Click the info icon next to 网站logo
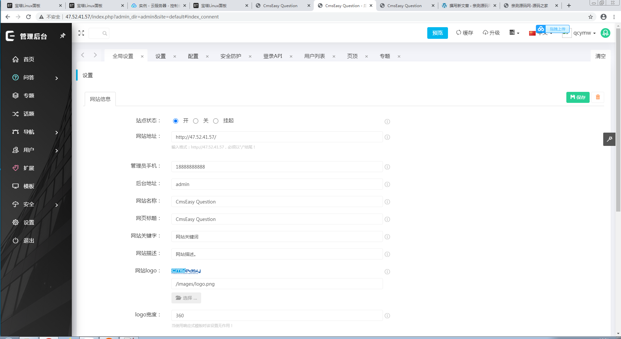This screenshot has height=339, width=621. pos(387,272)
